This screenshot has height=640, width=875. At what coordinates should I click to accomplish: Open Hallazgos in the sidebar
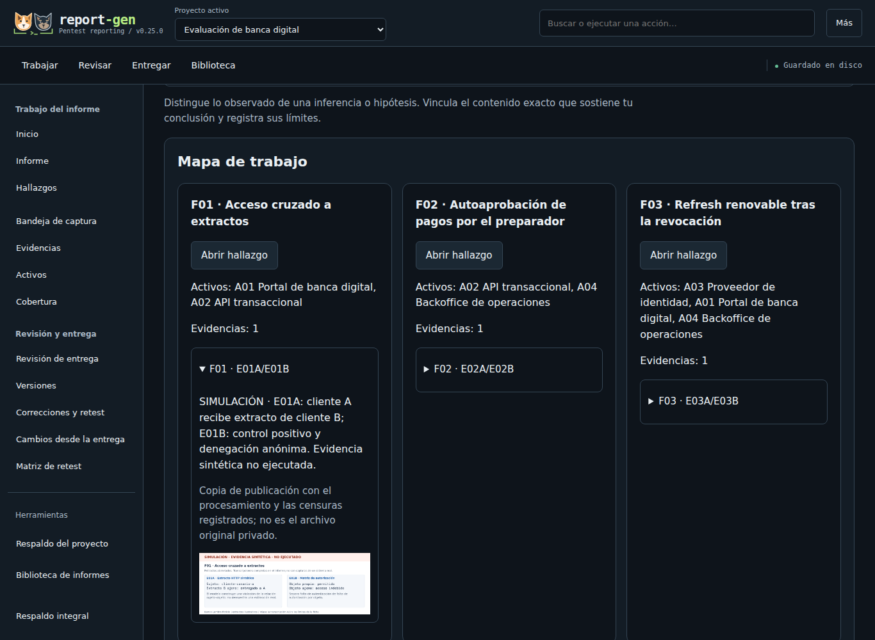71,188
